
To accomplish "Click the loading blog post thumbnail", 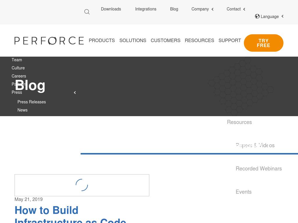I will click(x=82, y=185).
